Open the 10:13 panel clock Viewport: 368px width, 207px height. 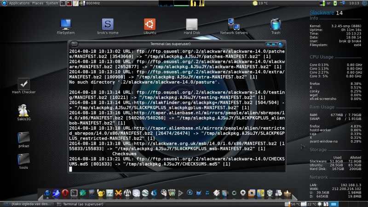pos(354,3)
